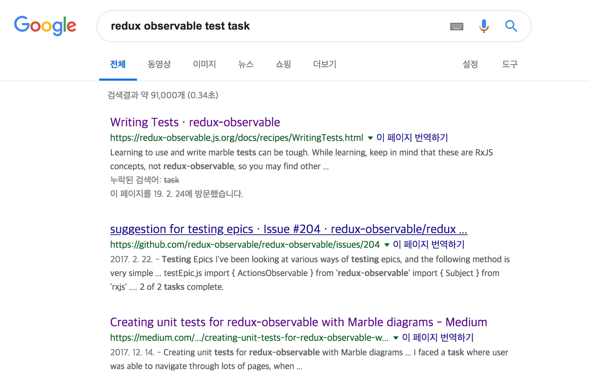Viewport: 590px width, 386px height.
Task: Switch to the 쇼핑 tab
Action: click(283, 64)
